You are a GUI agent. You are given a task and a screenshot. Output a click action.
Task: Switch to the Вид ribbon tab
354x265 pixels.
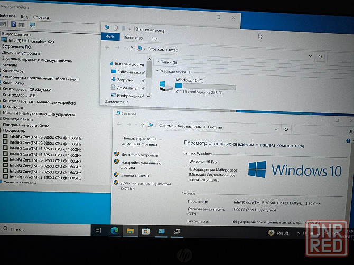[154, 38]
